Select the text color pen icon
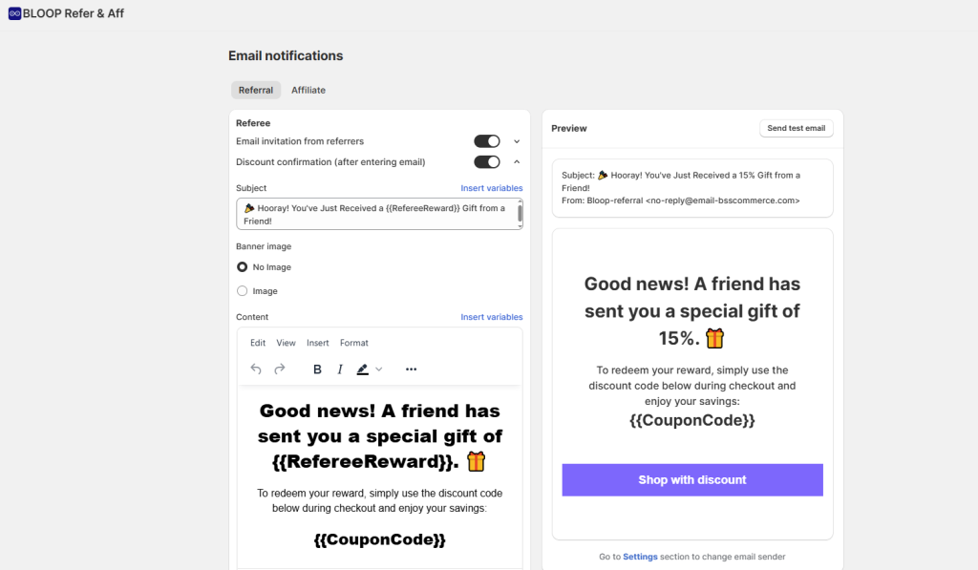Screen dimensions: 978x570 tap(363, 369)
